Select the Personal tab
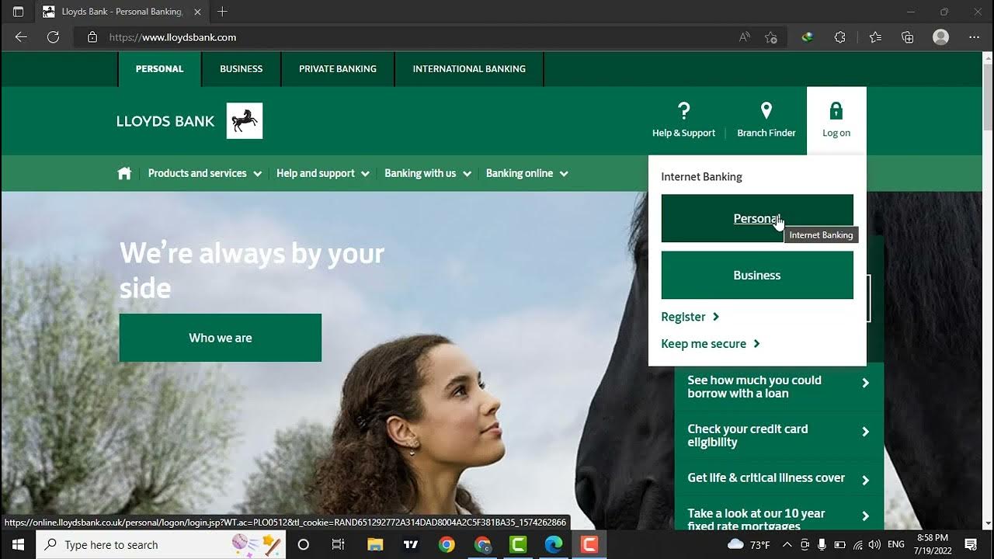The width and height of the screenshot is (994, 559). [x=160, y=69]
